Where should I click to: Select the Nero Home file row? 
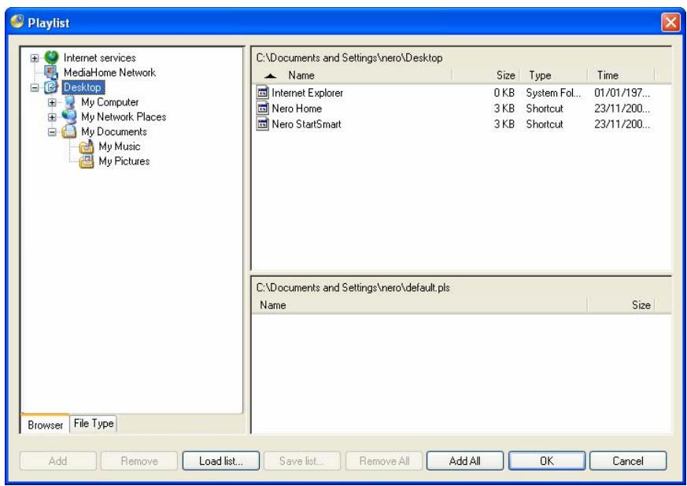453,109
